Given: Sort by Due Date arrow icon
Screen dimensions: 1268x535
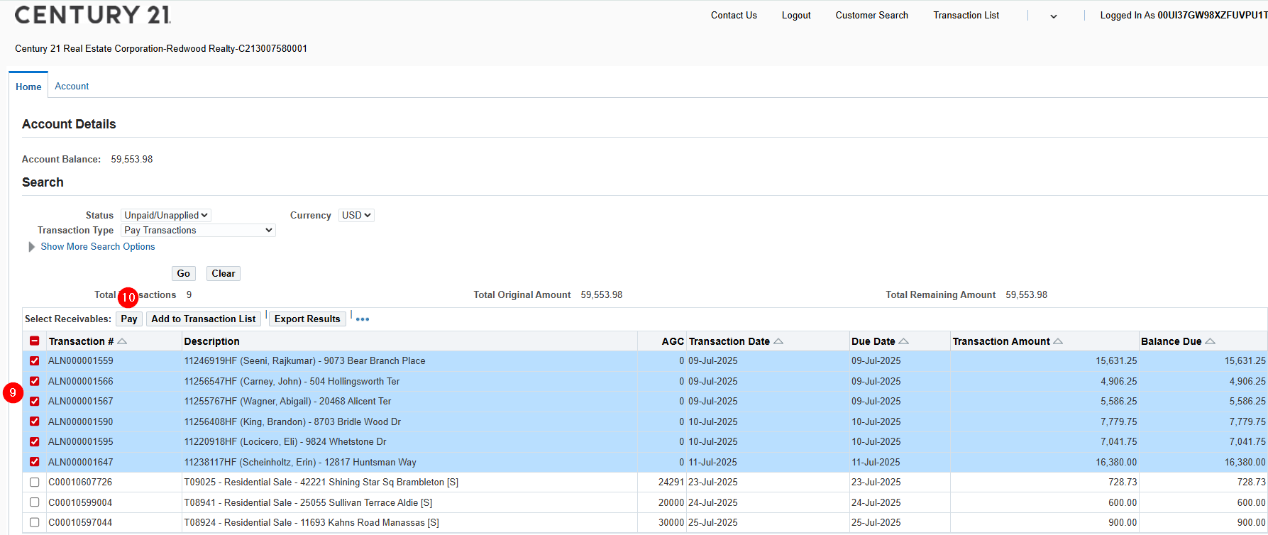Looking at the screenshot, I should (x=903, y=341).
